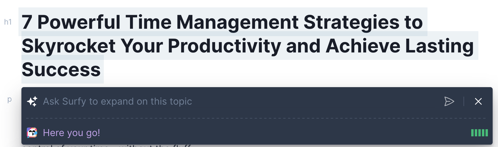Screen dimensions: 498x147
Task: Close the Ask Surfy prompt bar
Action: [478, 101]
